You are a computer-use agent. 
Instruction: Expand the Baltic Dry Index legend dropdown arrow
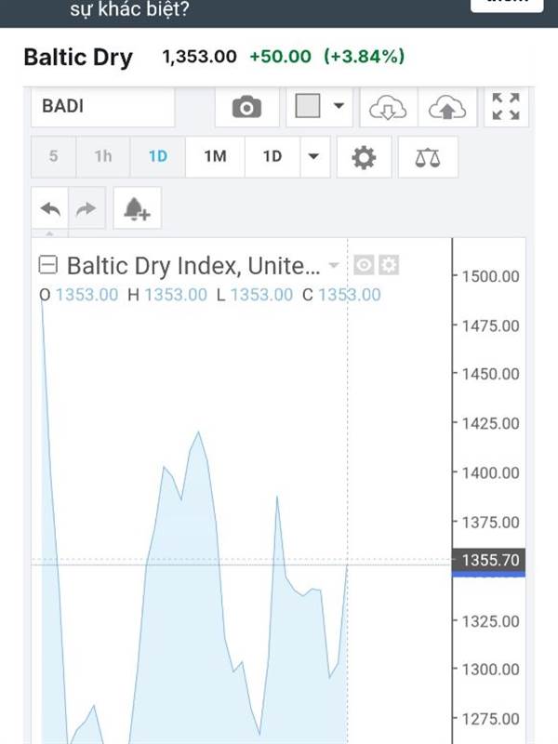pos(334,265)
